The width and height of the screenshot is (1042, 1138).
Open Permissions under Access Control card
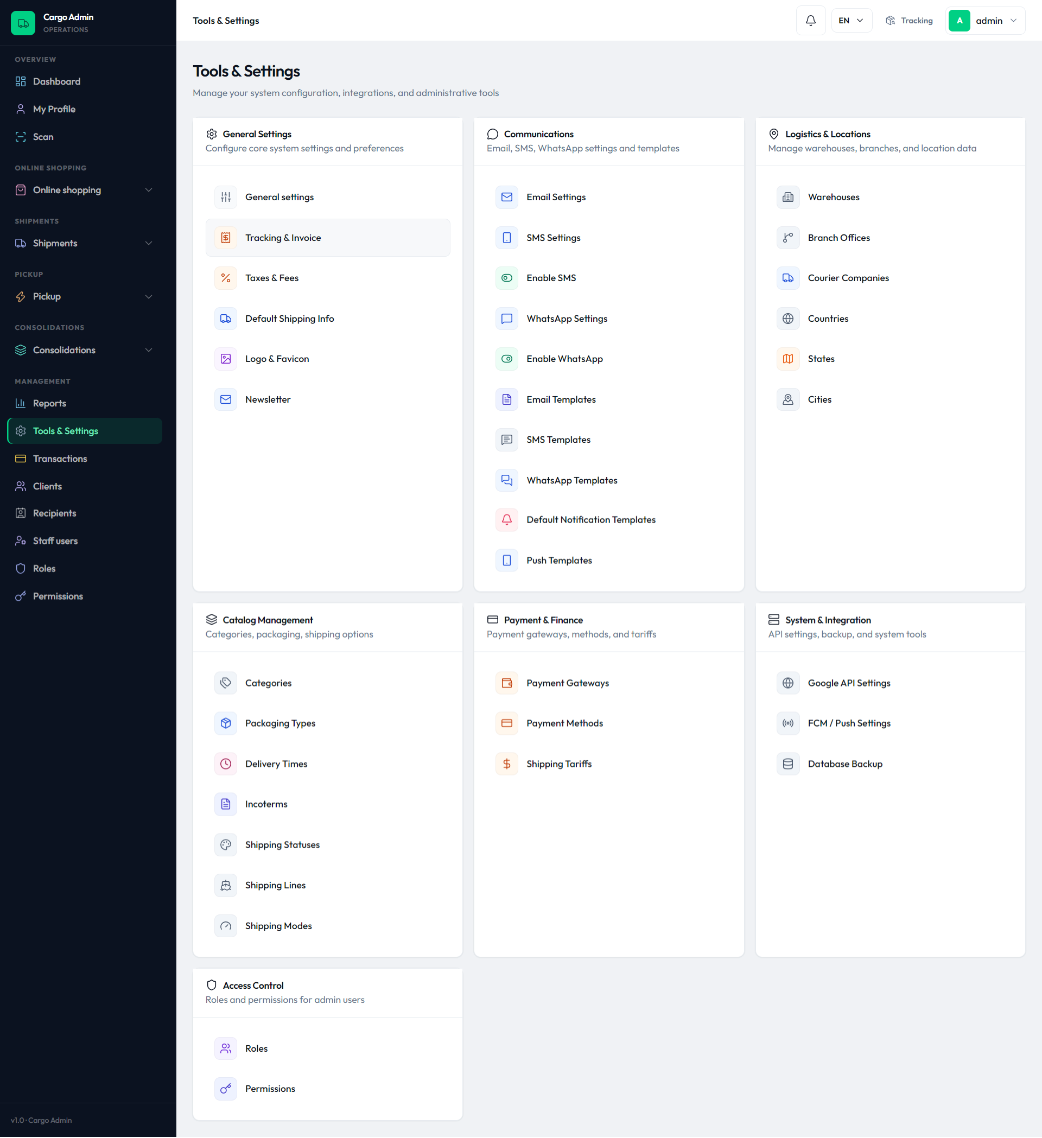tap(327, 1090)
